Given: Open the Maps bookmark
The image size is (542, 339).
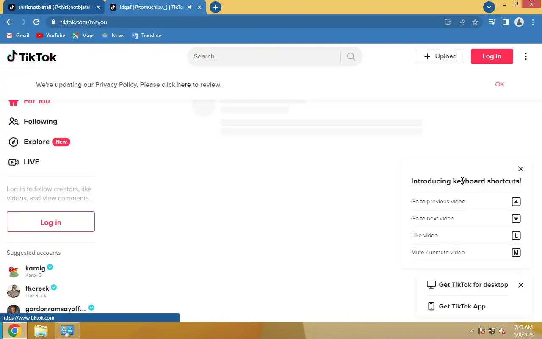Looking at the screenshot, I should coord(83,36).
